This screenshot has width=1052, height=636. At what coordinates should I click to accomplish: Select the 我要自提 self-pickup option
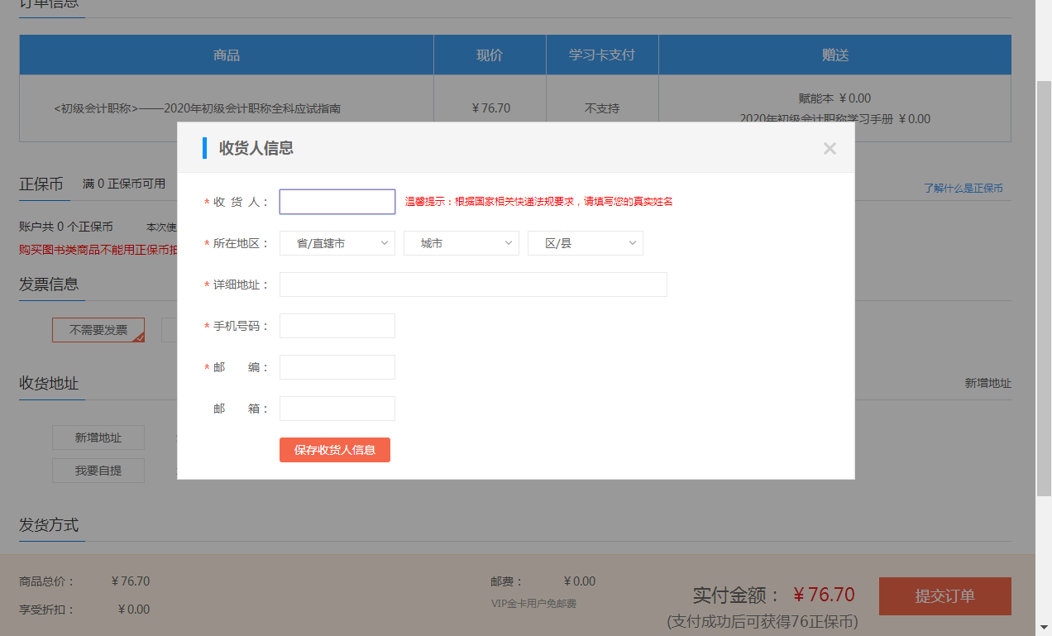click(98, 470)
